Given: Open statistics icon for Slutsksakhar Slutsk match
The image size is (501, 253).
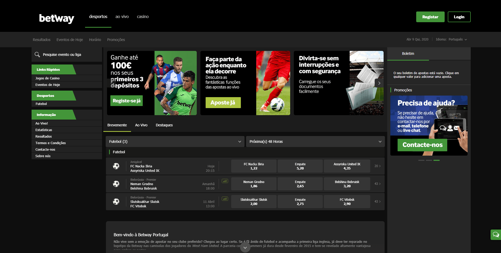Looking at the screenshot, I should click(x=225, y=199).
